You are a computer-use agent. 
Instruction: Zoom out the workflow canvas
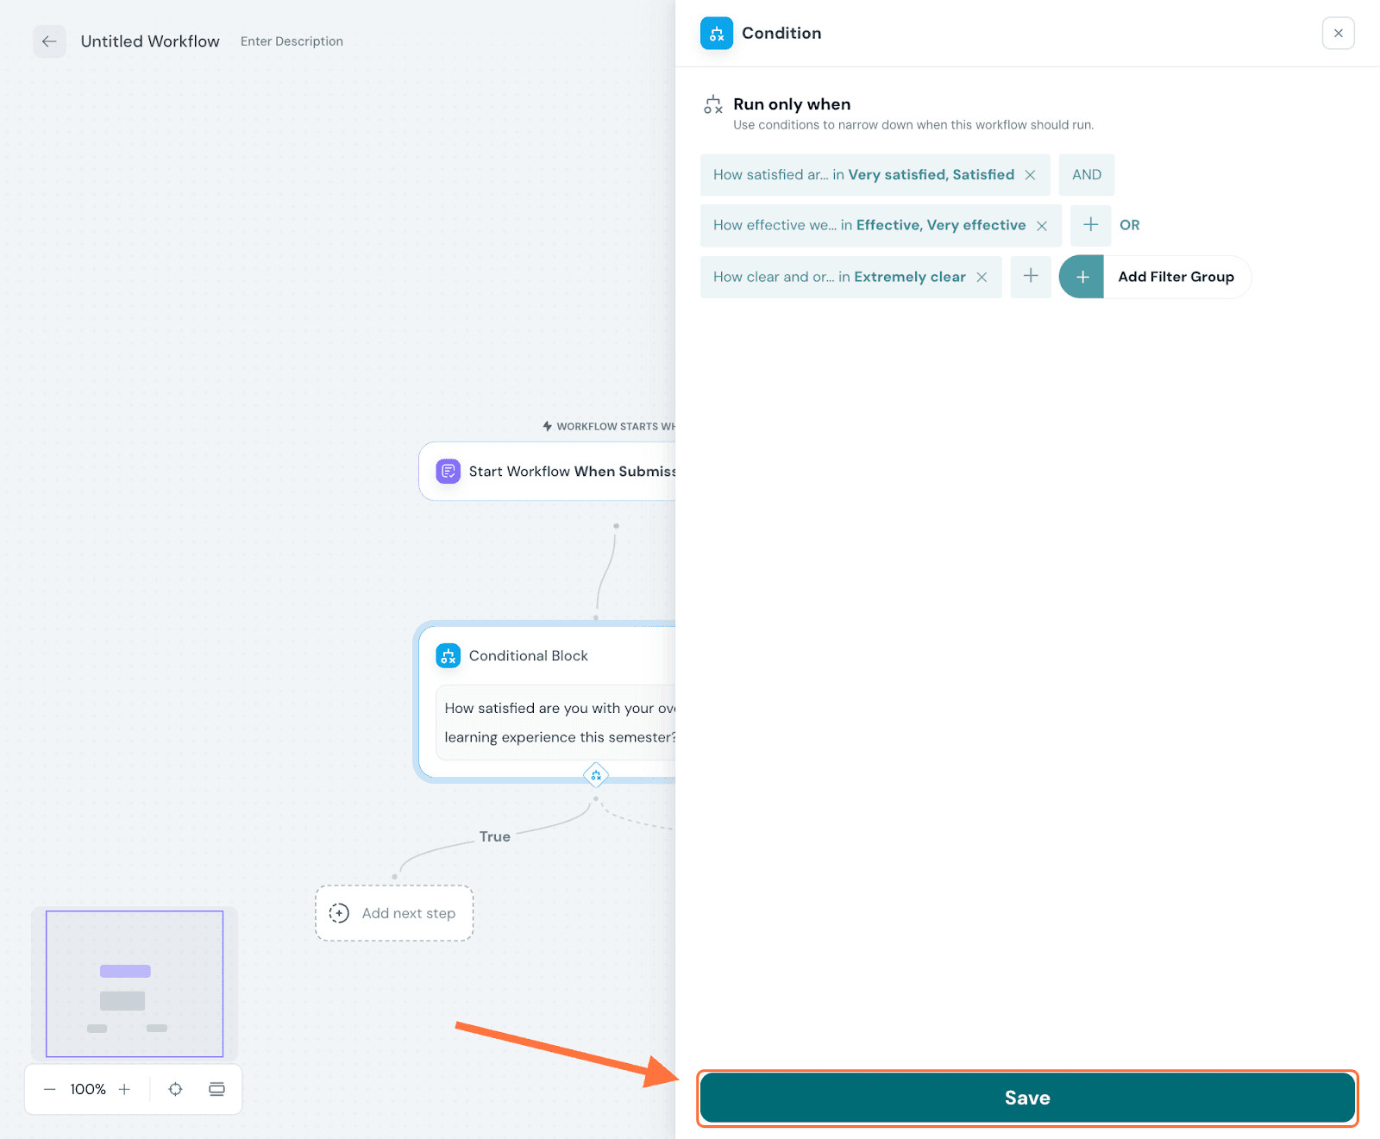tap(50, 1090)
